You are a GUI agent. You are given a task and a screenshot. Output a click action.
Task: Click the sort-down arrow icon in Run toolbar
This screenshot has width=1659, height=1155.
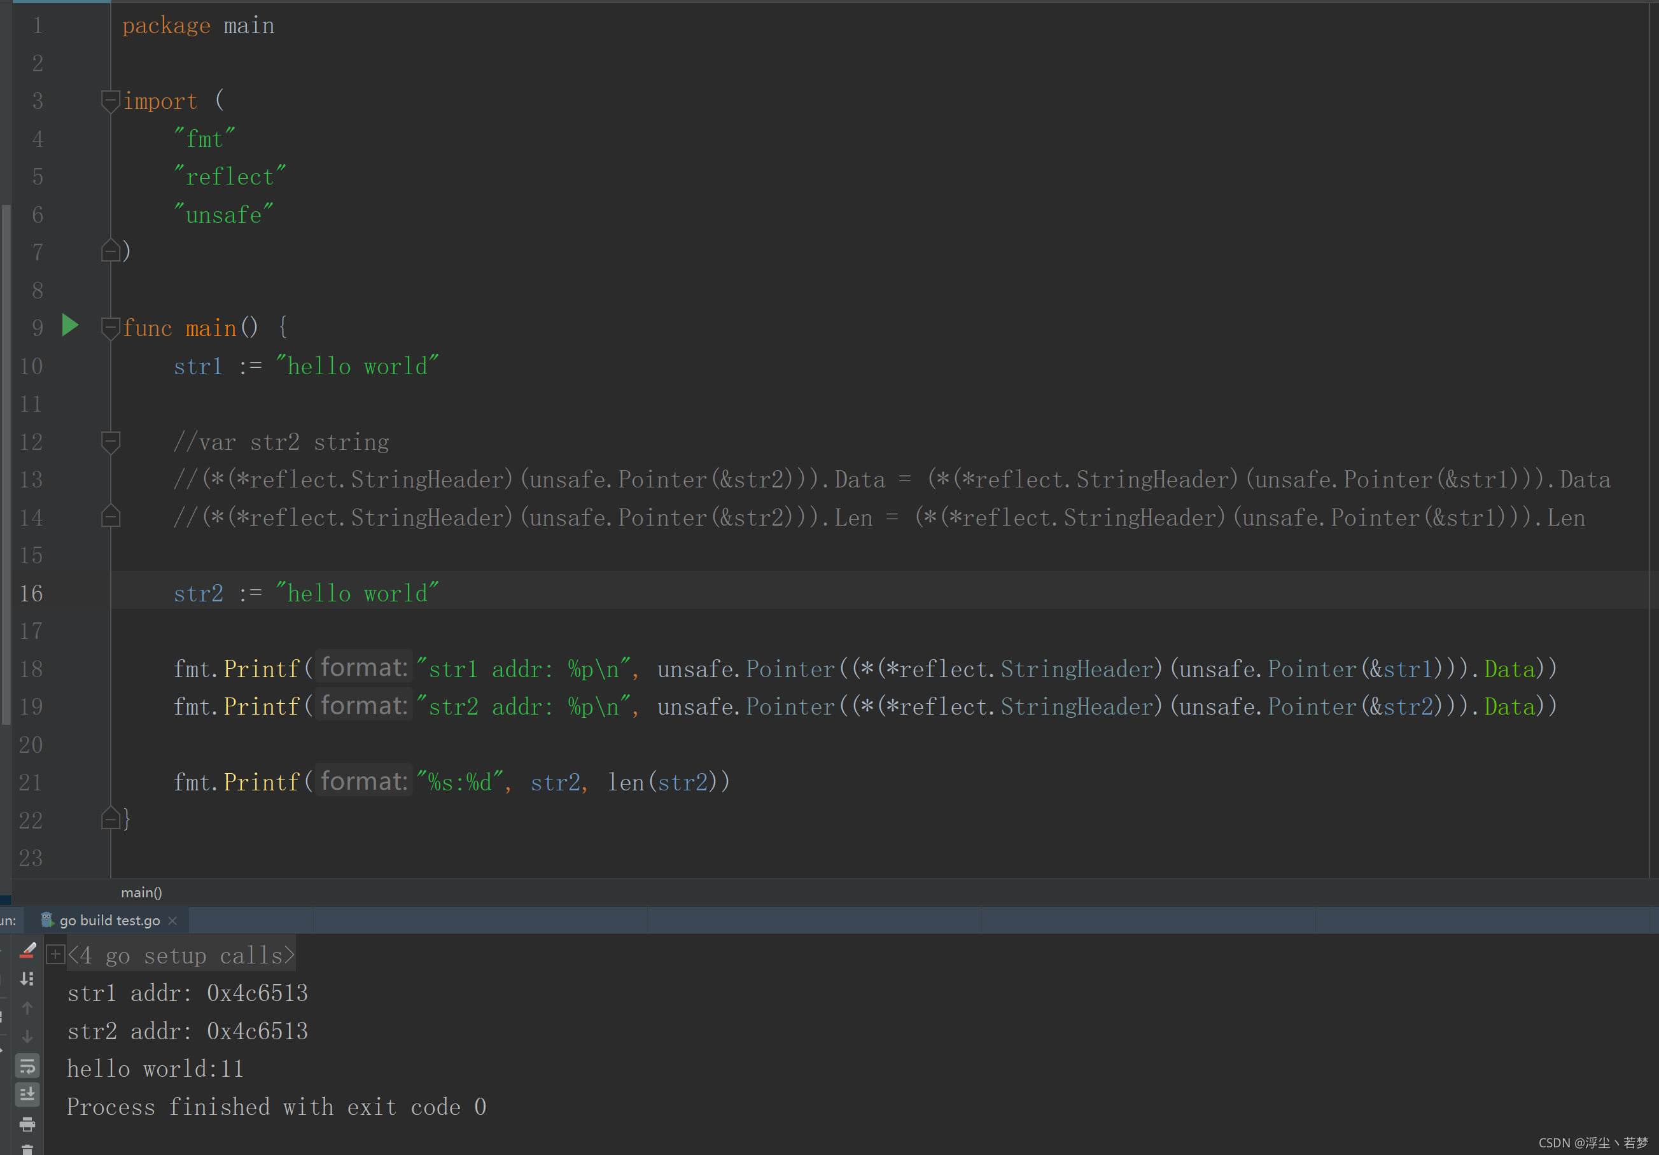27,979
